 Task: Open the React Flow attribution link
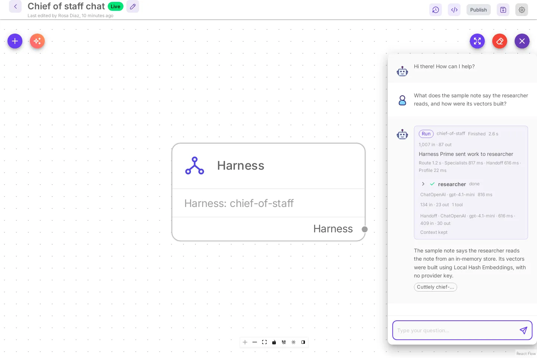point(526,354)
